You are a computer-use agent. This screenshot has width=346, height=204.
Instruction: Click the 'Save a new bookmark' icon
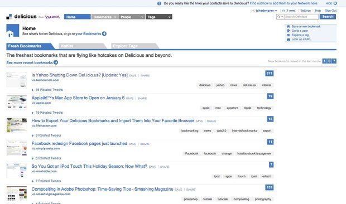(x=288, y=26)
